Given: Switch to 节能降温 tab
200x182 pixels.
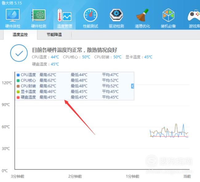Looking at the screenshot, I should tap(54, 34).
